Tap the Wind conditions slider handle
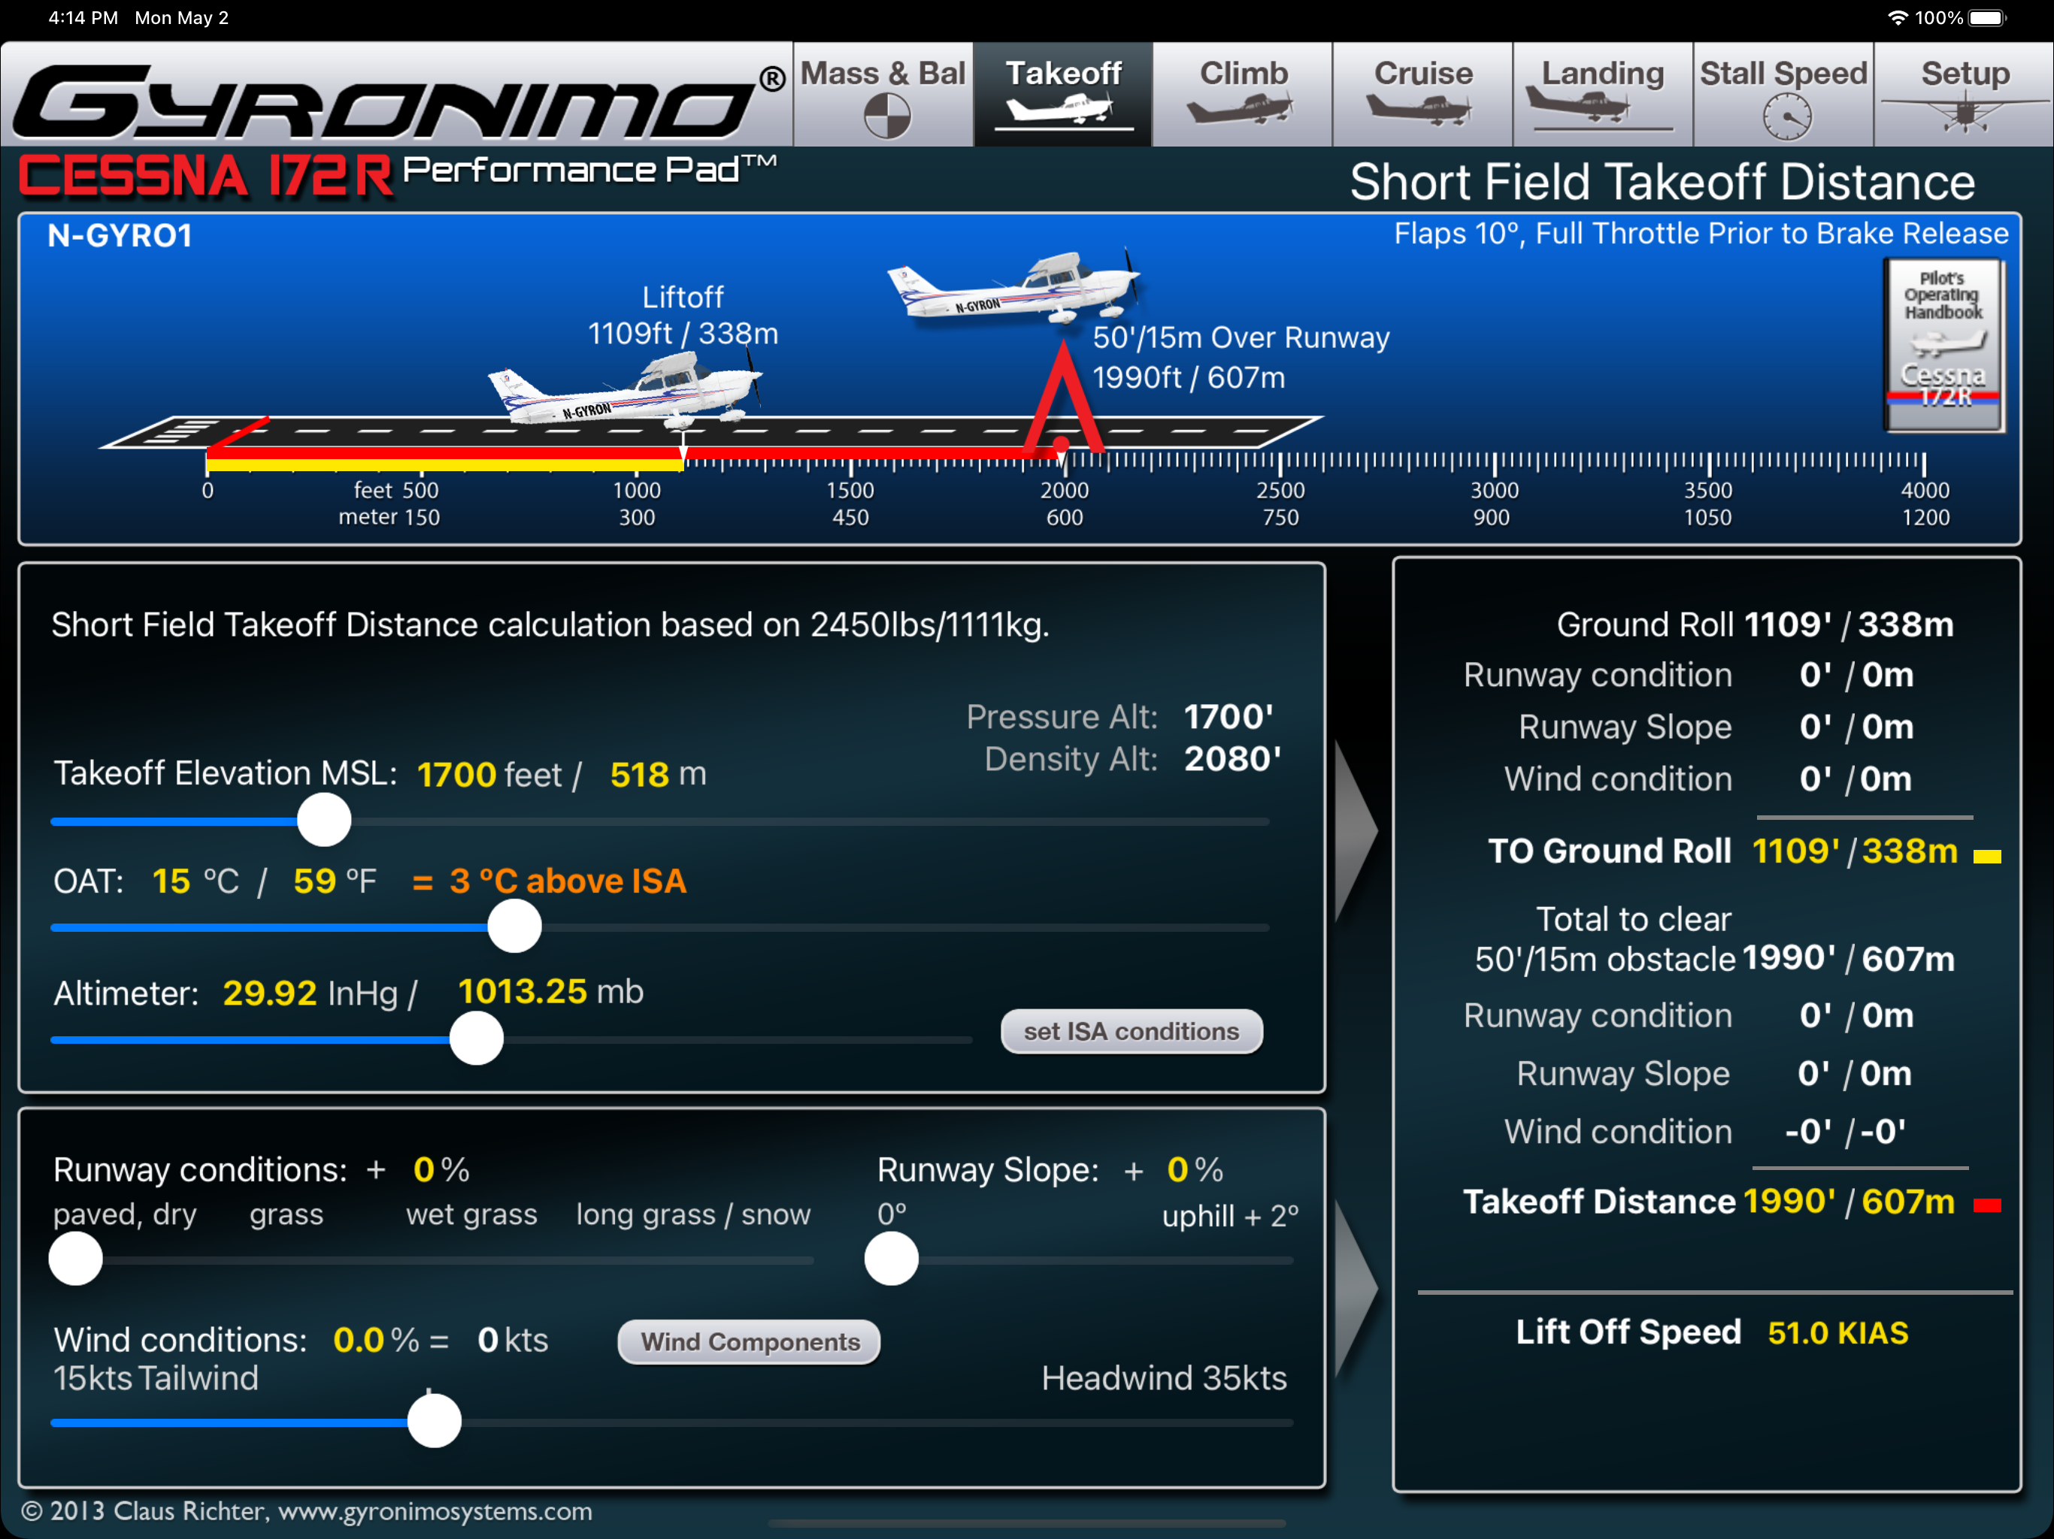2054x1539 pixels. pyautogui.click(x=435, y=1420)
